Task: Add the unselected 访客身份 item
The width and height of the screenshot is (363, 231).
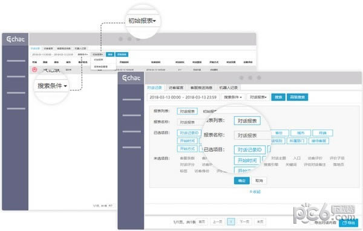Action: pyautogui.click(x=202, y=171)
